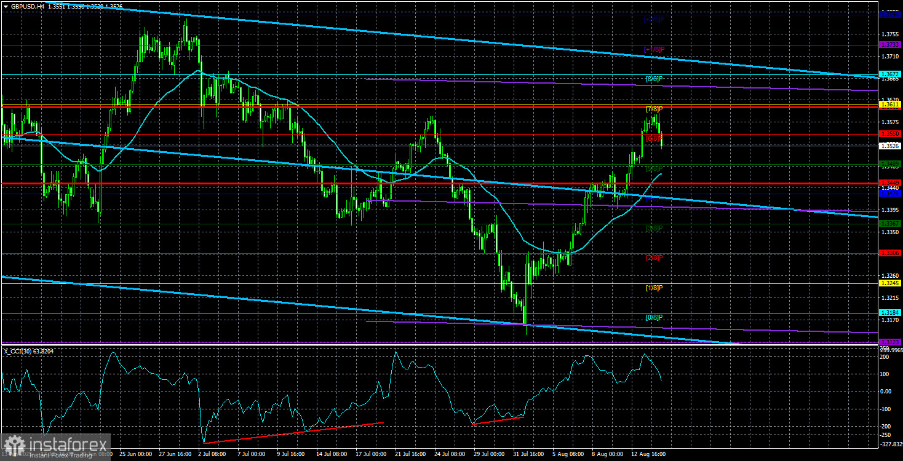Click the 12 Aug 16:00 time label

click(x=648, y=455)
